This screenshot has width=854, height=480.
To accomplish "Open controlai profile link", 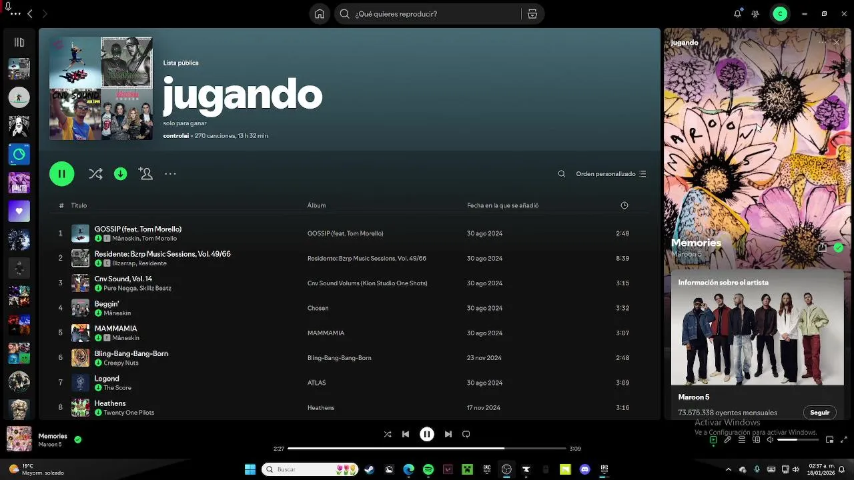I will point(175,136).
